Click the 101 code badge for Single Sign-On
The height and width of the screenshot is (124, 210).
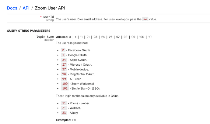tap(65, 88)
